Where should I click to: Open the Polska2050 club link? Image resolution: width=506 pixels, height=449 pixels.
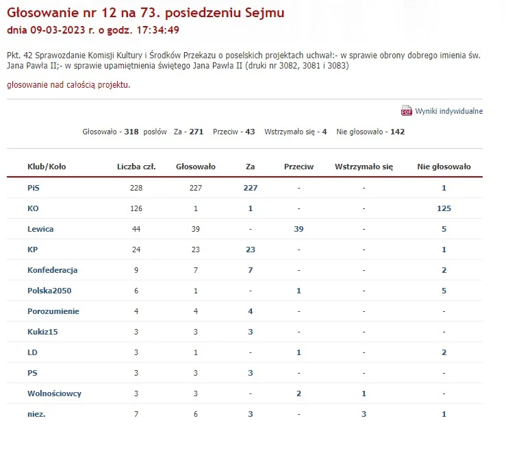point(49,291)
